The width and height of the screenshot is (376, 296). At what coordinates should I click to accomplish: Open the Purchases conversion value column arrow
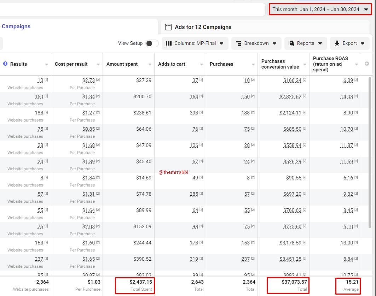(305, 64)
